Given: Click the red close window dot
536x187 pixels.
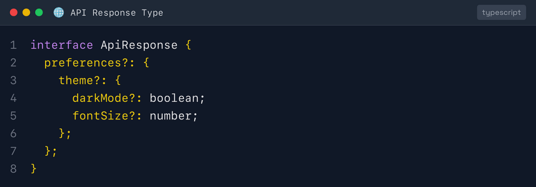Looking at the screenshot, I should coord(14,13).
